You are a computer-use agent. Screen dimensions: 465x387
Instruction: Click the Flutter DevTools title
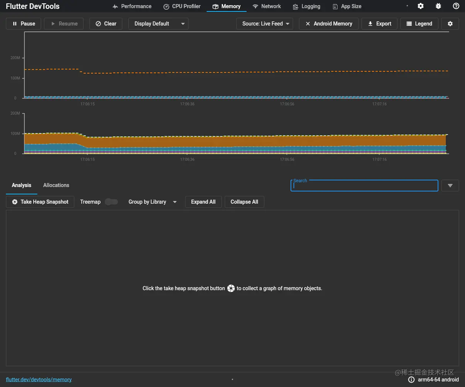coord(33,6)
